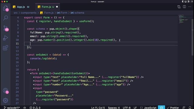
Task: Open the Search view in activity bar
Action: pos(5,18)
